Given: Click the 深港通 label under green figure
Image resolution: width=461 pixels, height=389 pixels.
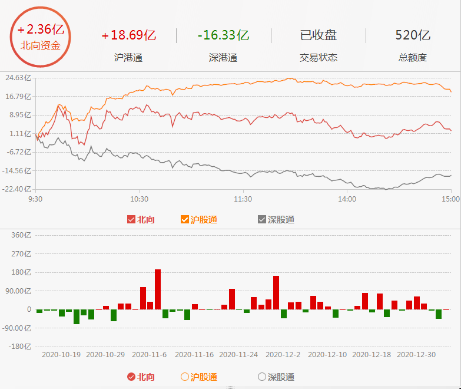Looking at the screenshot, I should coord(223,57).
